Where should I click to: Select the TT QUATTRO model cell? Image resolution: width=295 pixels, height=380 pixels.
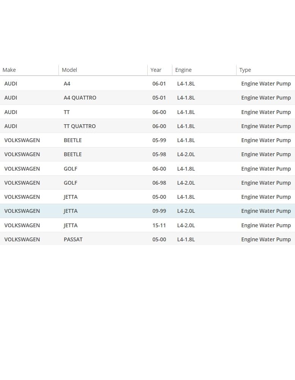coord(80,126)
